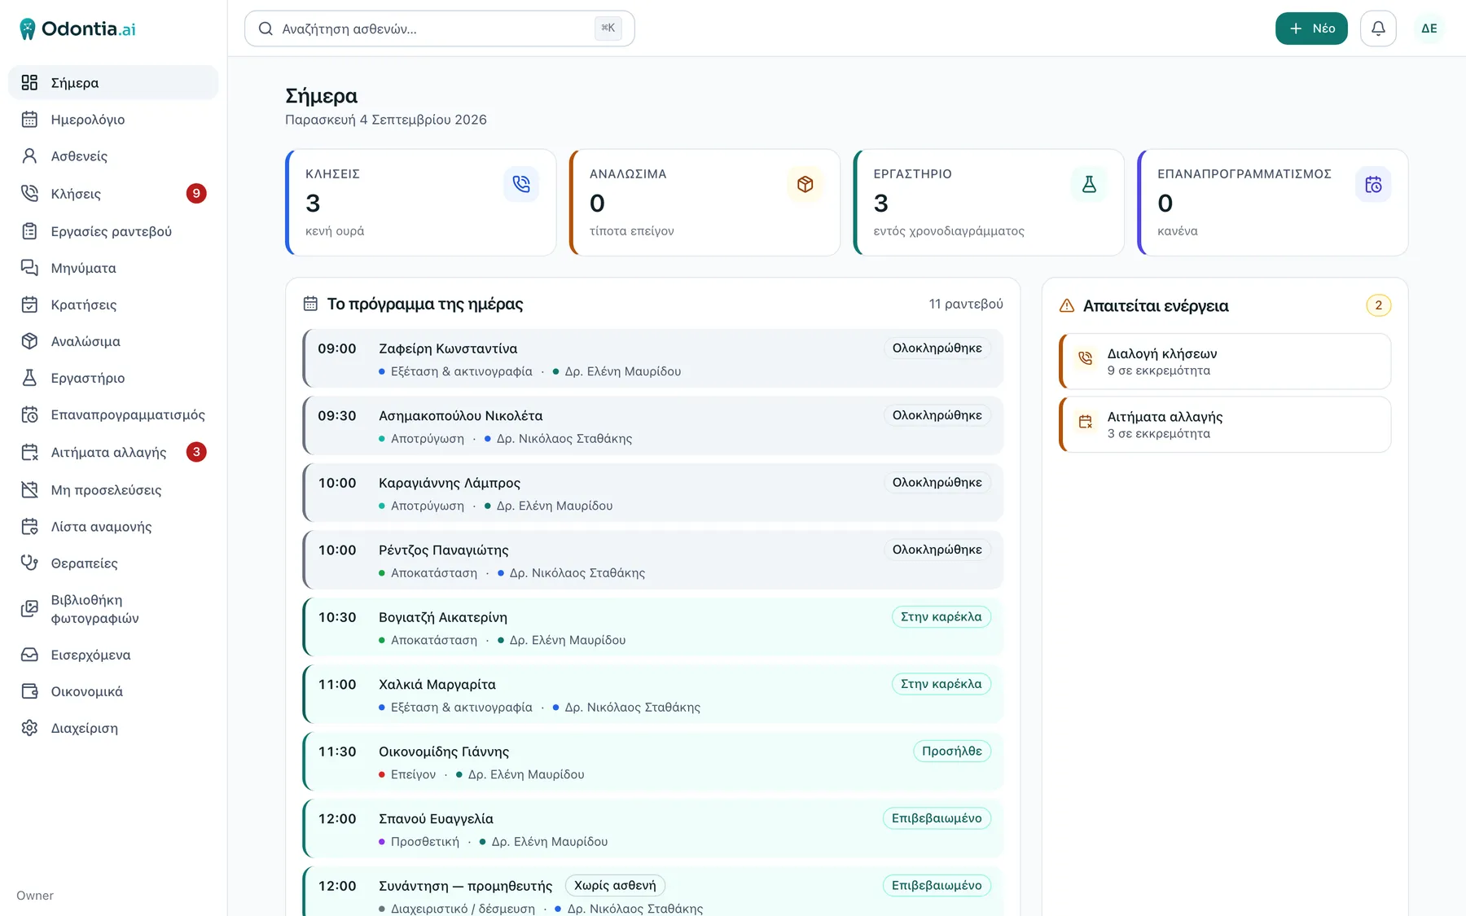Click the flask icon in Εργαστήριο card
The height and width of the screenshot is (916, 1466).
point(1089,185)
